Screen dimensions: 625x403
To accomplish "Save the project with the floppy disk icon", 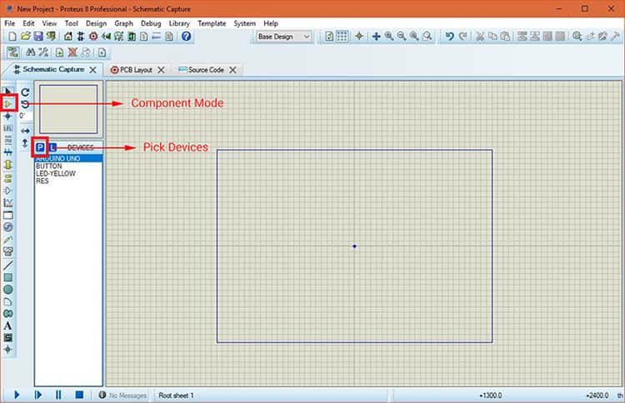I will [x=38, y=37].
